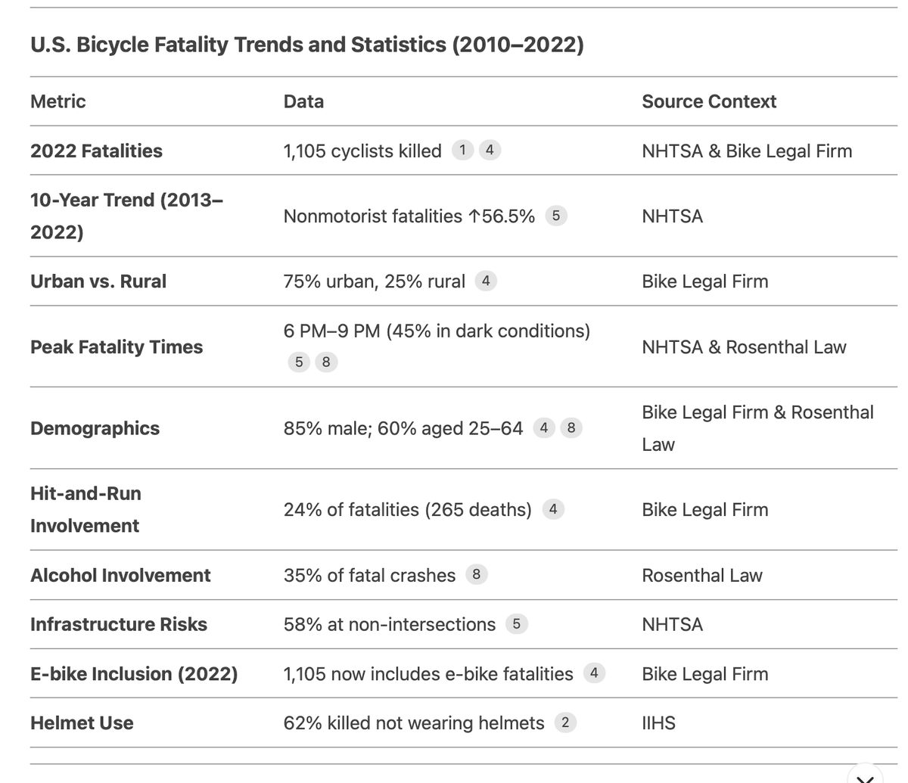Click 85% male; 60% aged 25–64 value

[403, 428]
